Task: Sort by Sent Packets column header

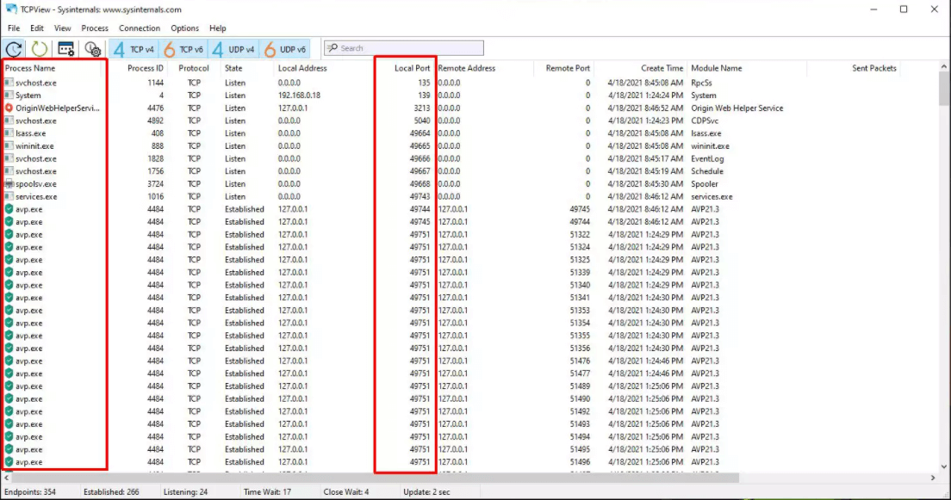Action: click(x=874, y=69)
